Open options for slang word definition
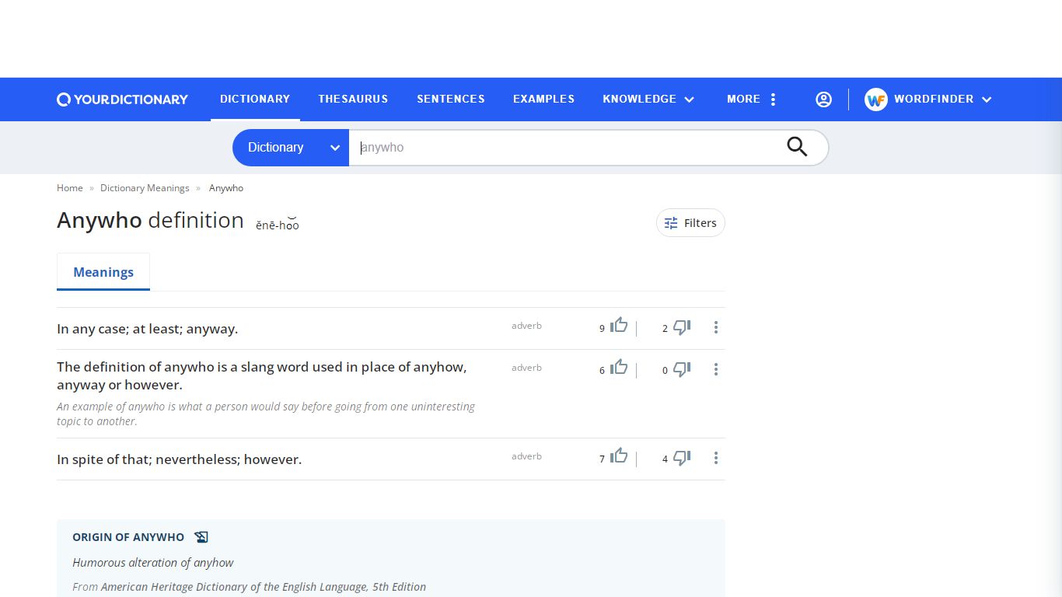Viewport: 1062px width, 597px height. [716, 369]
